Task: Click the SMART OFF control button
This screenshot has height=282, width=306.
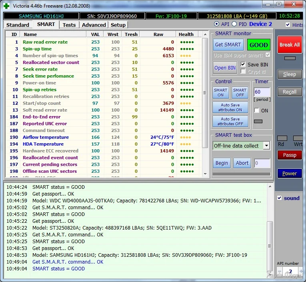Action: pos(240,93)
